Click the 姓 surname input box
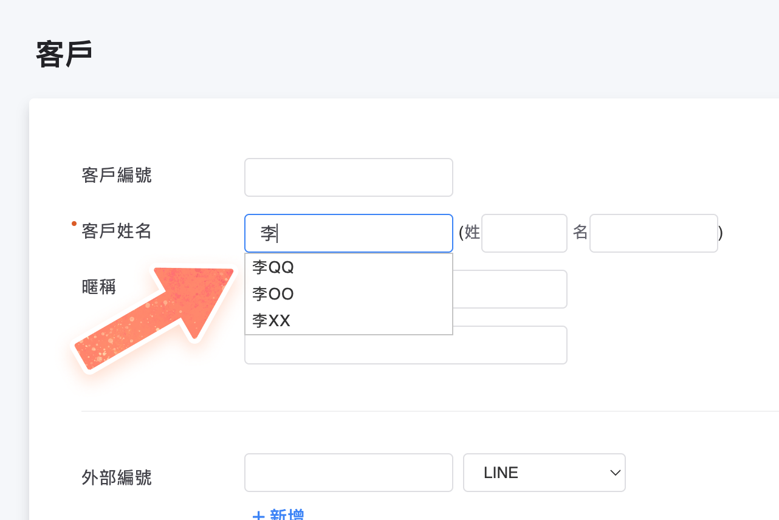The width and height of the screenshot is (779, 520). pos(524,233)
